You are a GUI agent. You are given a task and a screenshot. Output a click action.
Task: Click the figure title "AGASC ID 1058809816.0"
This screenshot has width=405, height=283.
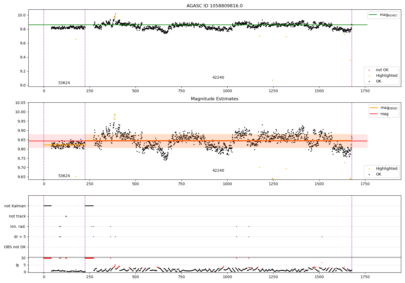[214, 6]
